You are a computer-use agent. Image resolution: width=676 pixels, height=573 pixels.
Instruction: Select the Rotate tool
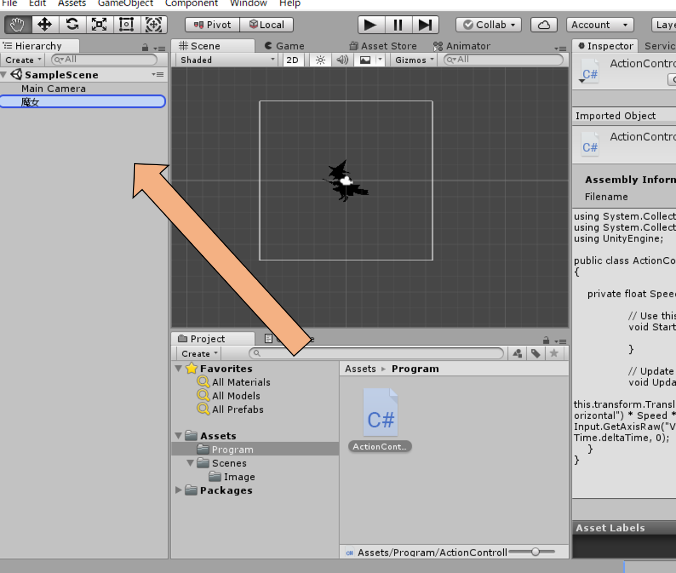tap(72, 25)
